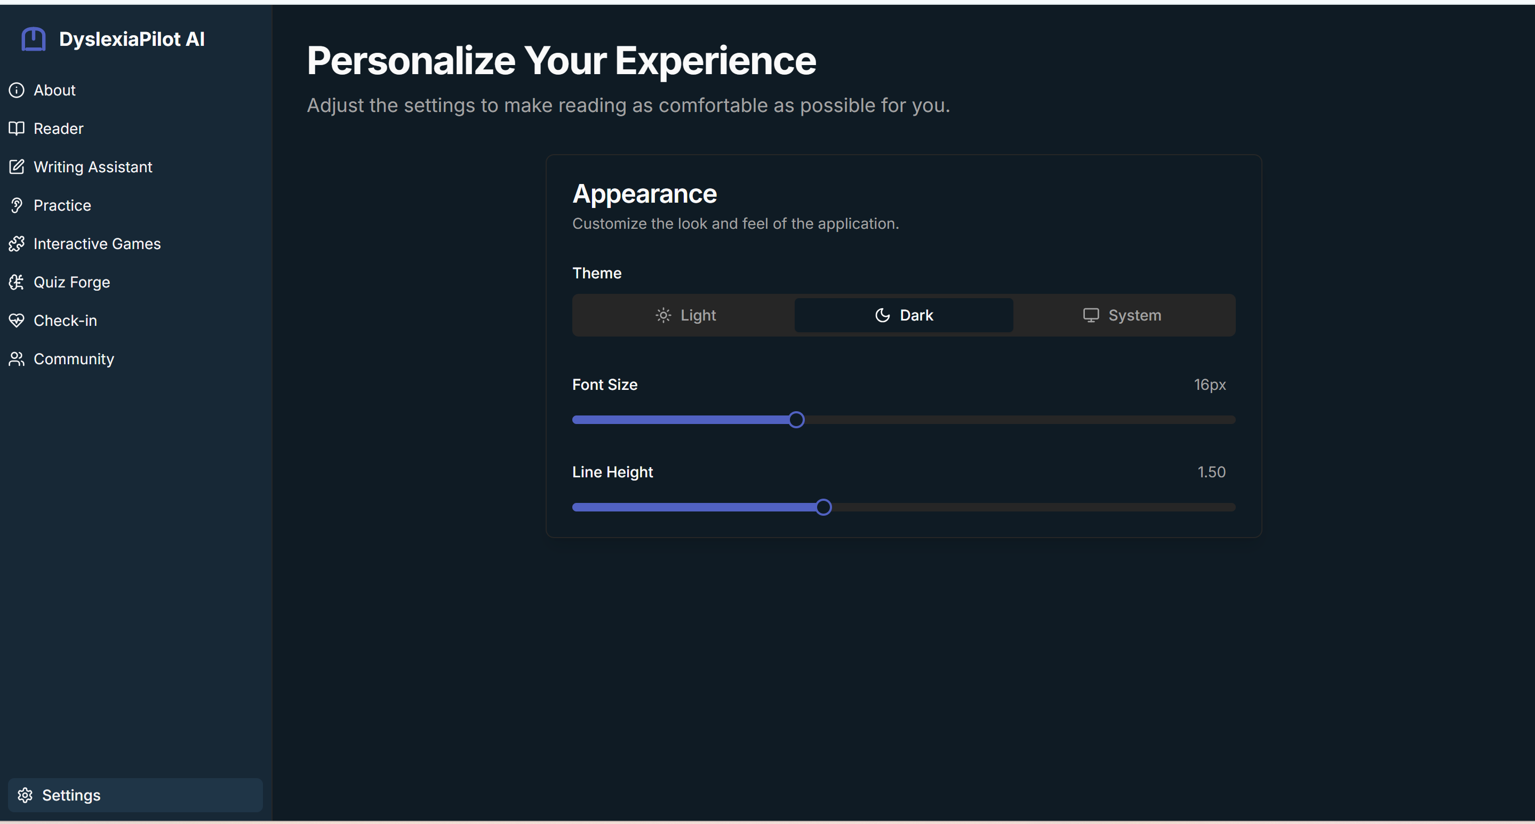Click the Font Size slider handle
Image resolution: width=1535 pixels, height=824 pixels.
click(796, 420)
